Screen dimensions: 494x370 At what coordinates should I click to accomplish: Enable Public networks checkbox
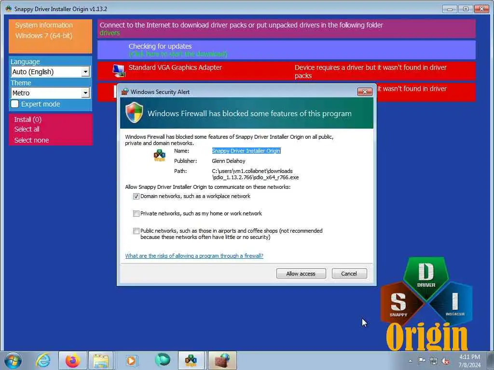pyautogui.click(x=136, y=231)
